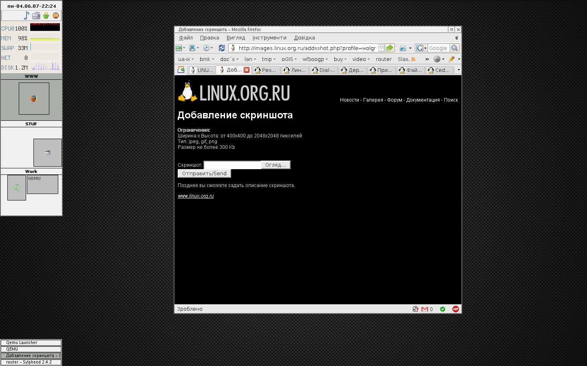Follow the www.linux.org.ru link
587x366 pixels.
point(196,196)
